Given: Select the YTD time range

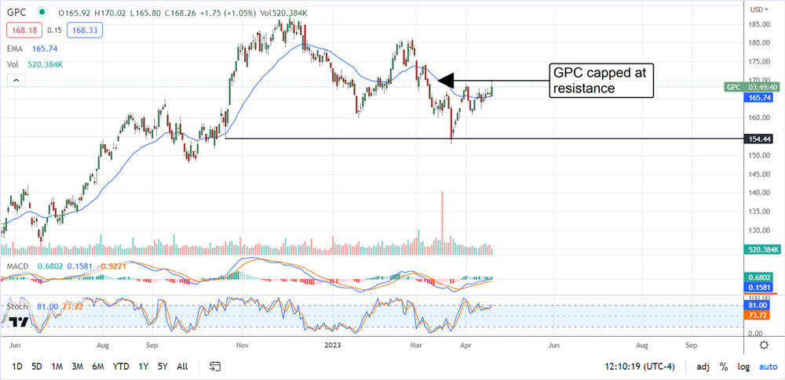Looking at the screenshot, I should pyautogui.click(x=122, y=367).
